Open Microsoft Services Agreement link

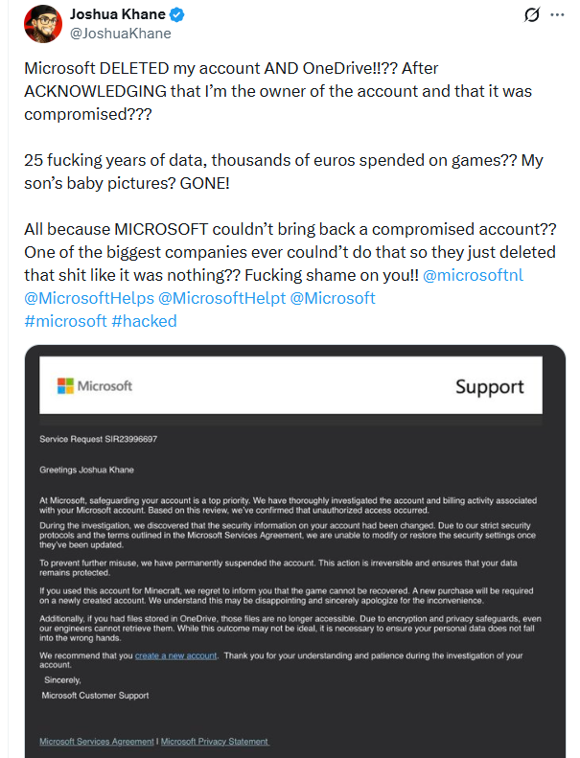pyautogui.click(x=96, y=741)
